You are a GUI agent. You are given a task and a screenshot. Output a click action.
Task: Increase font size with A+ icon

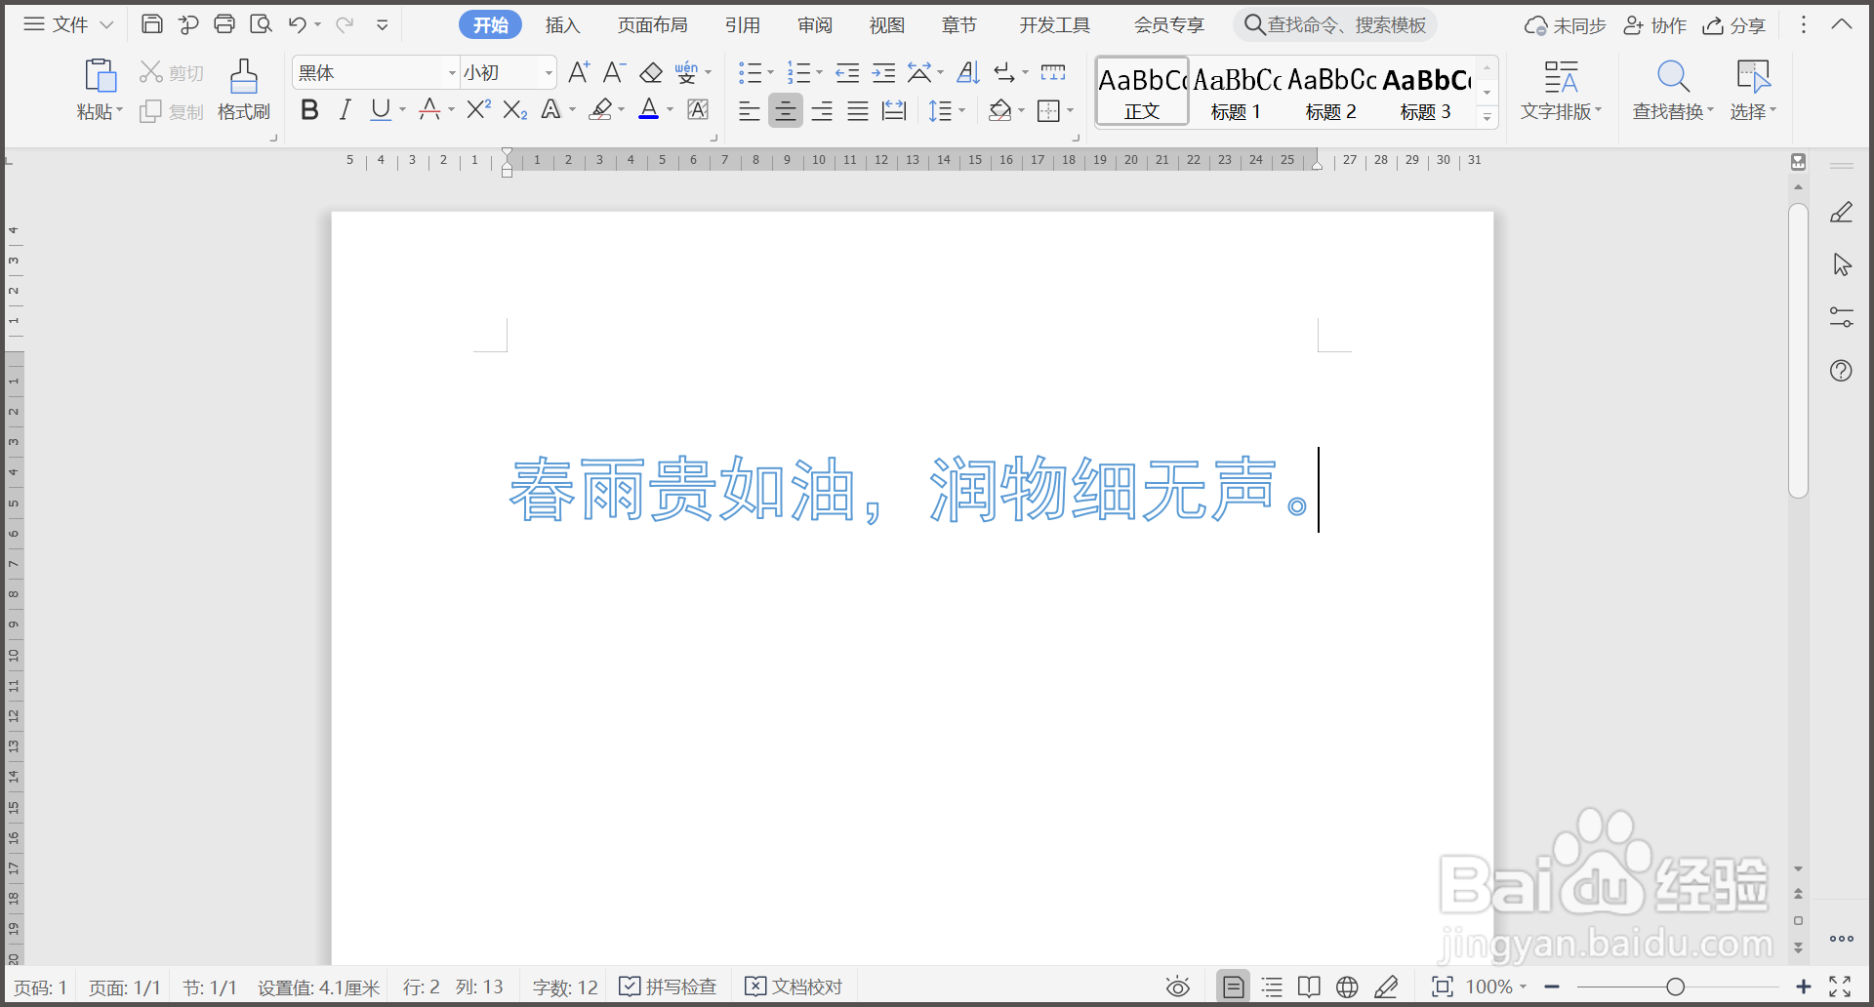pyautogui.click(x=579, y=72)
